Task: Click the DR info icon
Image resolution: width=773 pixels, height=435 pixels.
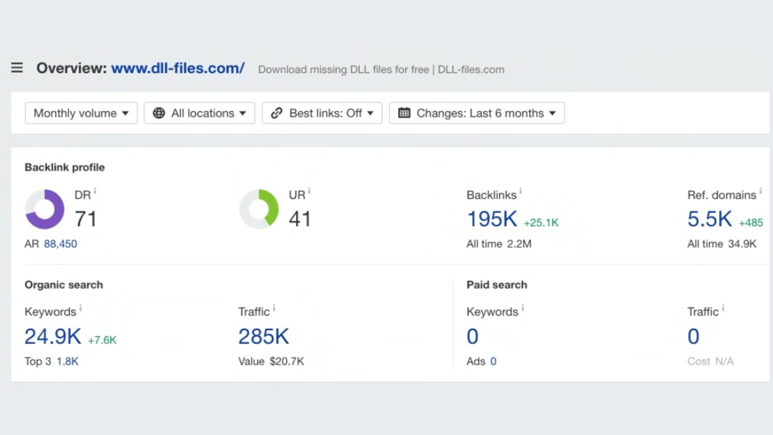Action: click(x=95, y=191)
